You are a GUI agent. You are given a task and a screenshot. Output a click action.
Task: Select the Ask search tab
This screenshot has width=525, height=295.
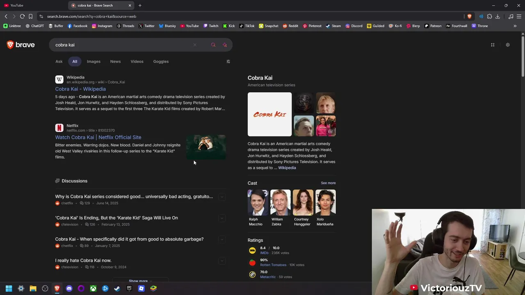[x=59, y=61]
